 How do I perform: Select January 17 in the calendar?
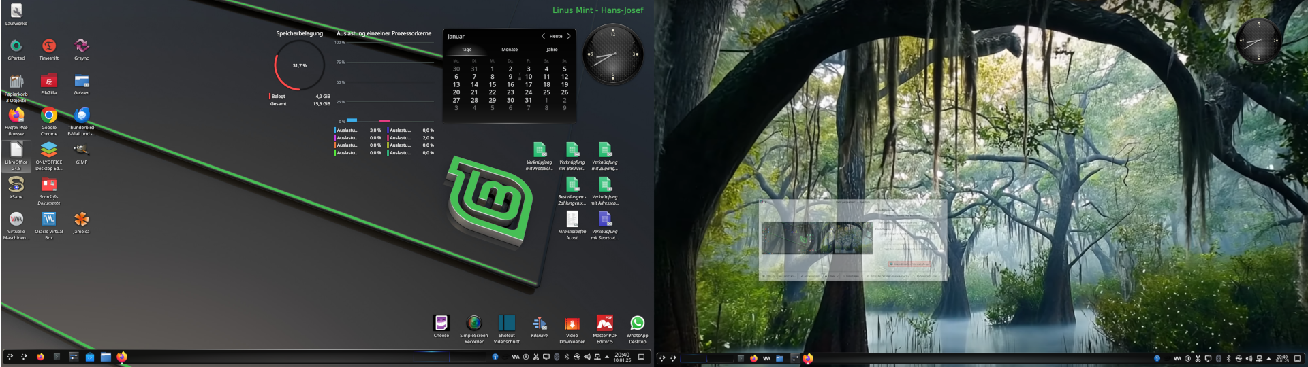528,84
